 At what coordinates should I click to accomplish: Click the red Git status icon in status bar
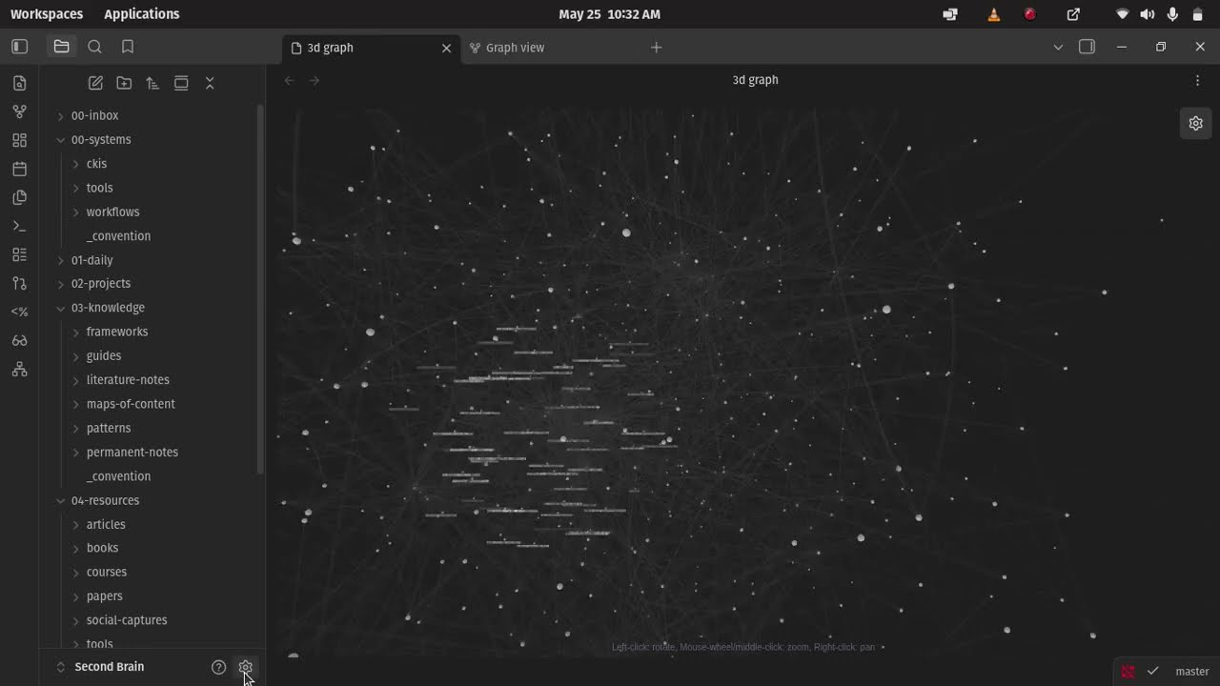(x=1128, y=671)
